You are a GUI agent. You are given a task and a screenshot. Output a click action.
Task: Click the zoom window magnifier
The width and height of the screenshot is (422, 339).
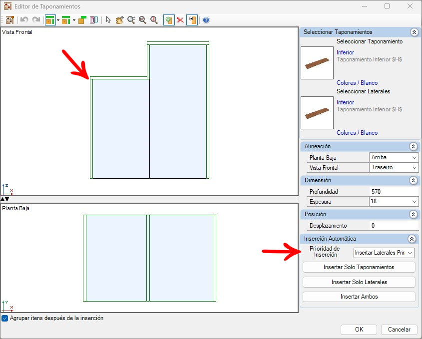(142, 20)
